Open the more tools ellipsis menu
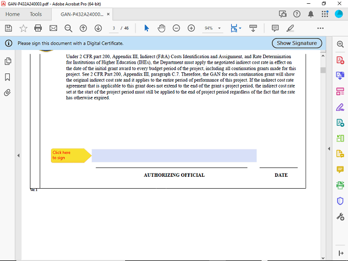 tap(320, 28)
